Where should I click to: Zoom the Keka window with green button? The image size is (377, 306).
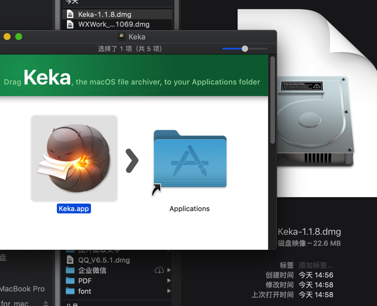click(x=19, y=37)
